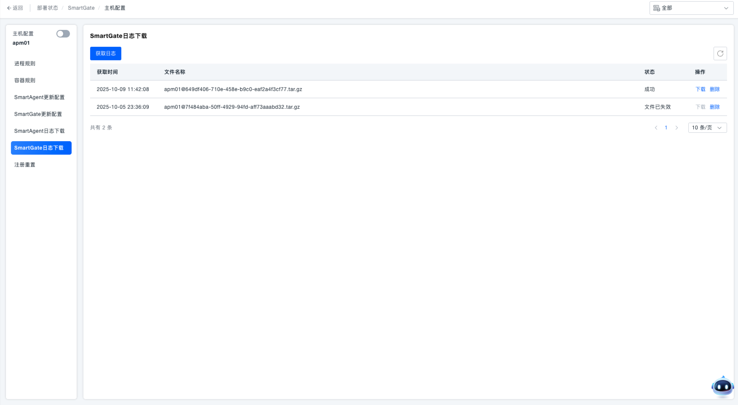Open 容器规则 in the sidebar
Viewport: 738px width, 405px height.
pyautogui.click(x=25, y=80)
